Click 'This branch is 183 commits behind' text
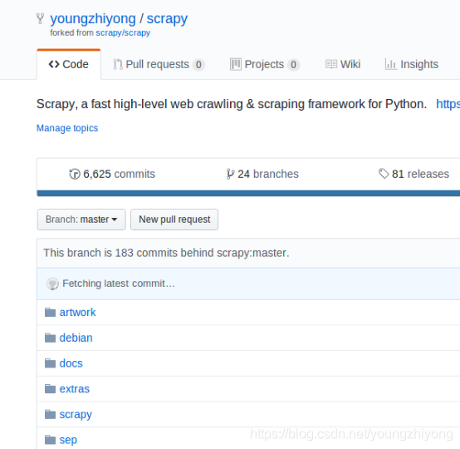Image resolution: width=460 pixels, height=449 pixels. (x=166, y=253)
